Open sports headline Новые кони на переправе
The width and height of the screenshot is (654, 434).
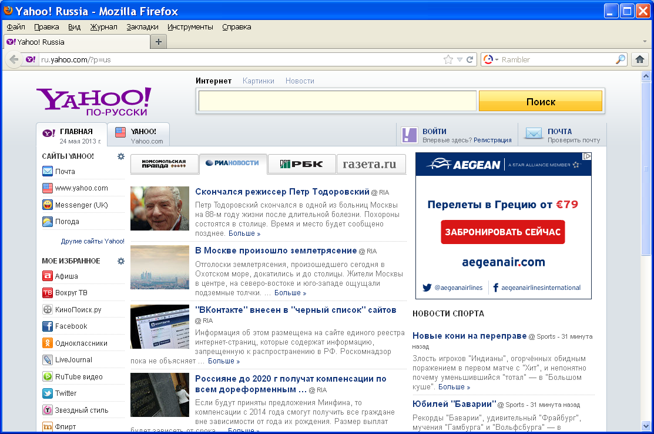pos(469,336)
